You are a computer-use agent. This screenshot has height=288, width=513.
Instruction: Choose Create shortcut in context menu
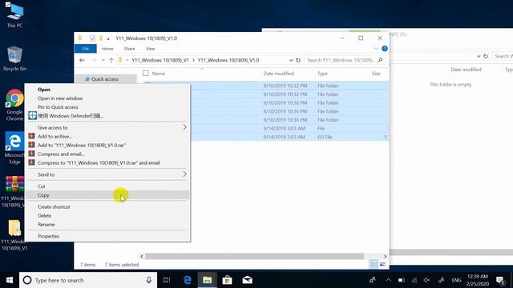click(x=107, y=206)
